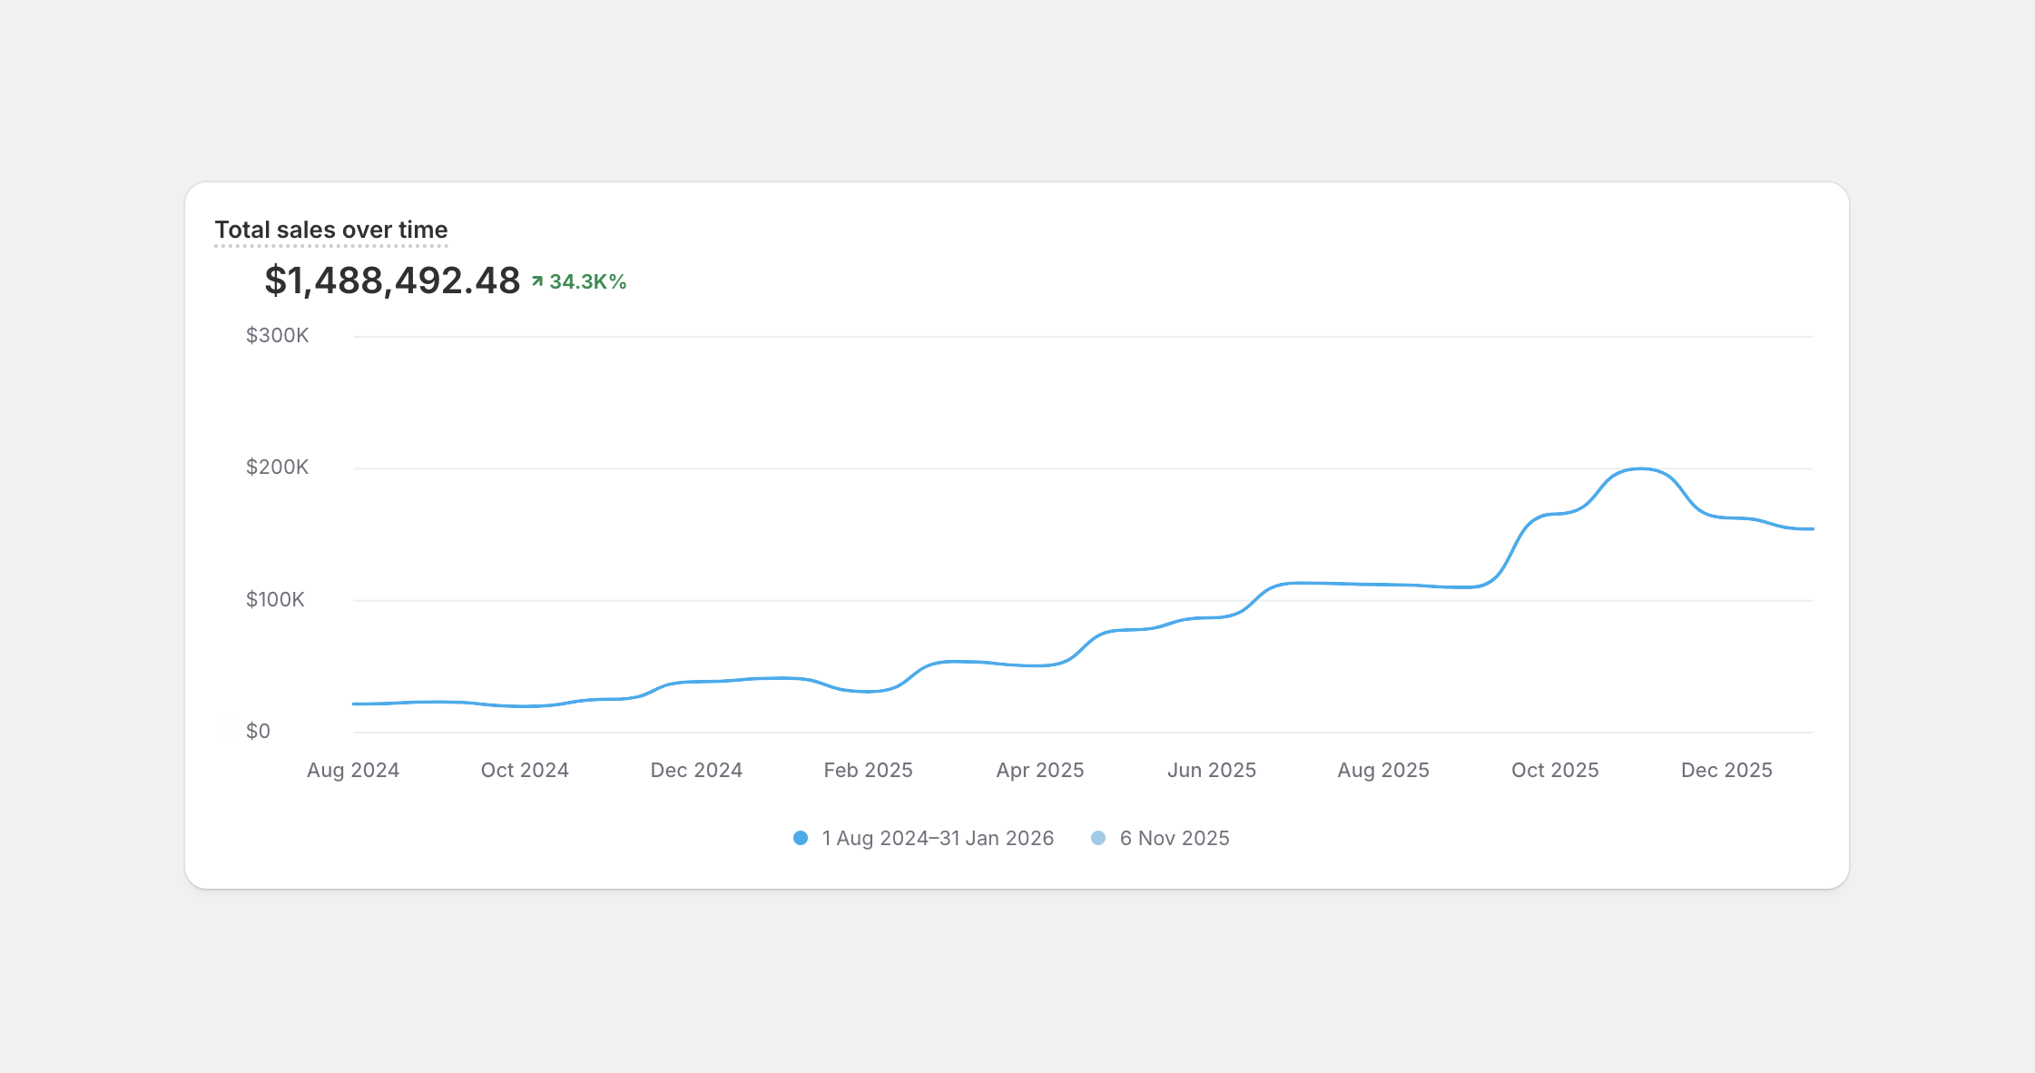Click the sales line peak near $200K
The height and width of the screenshot is (1073, 2035).
[x=1639, y=469]
